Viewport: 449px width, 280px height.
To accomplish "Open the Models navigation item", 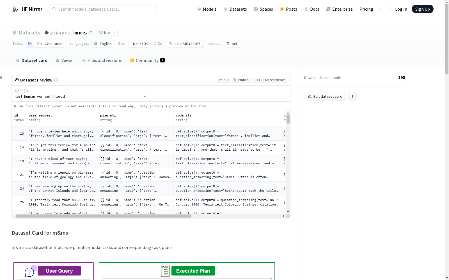I will pyautogui.click(x=207, y=9).
